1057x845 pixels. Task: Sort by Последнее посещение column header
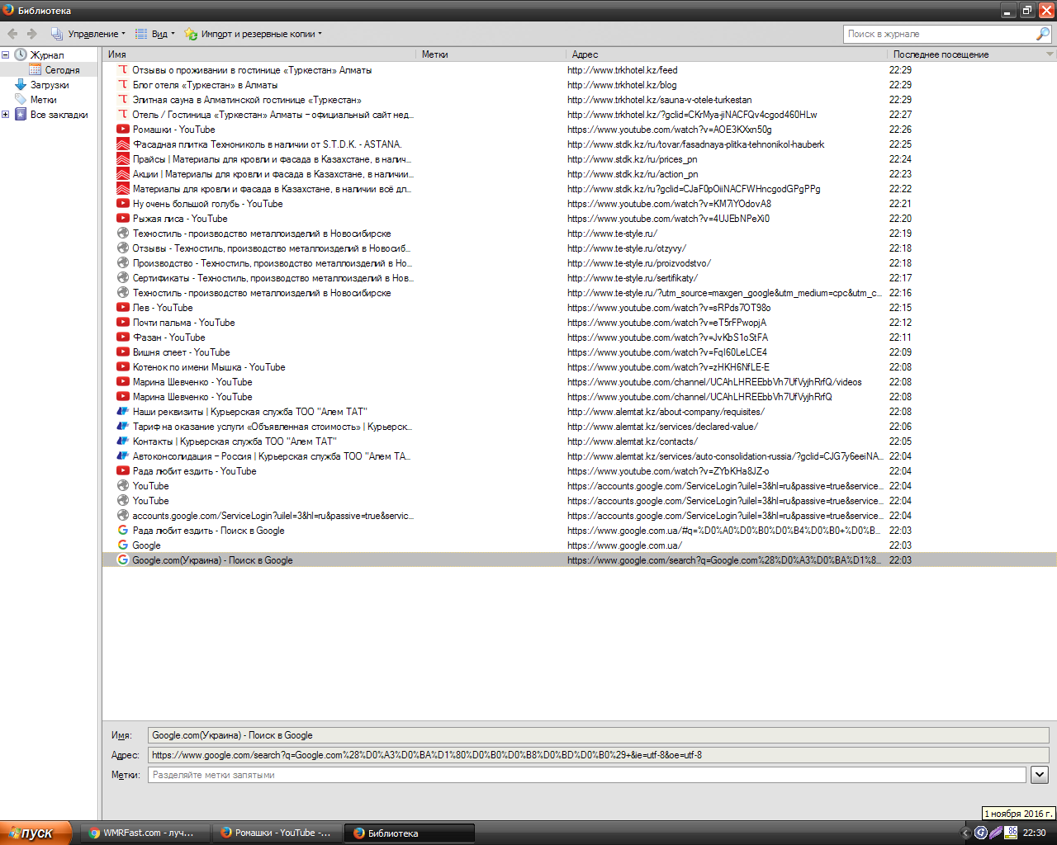click(x=965, y=54)
